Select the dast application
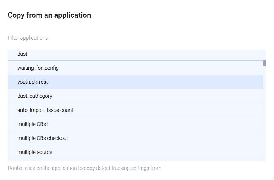 point(135,54)
